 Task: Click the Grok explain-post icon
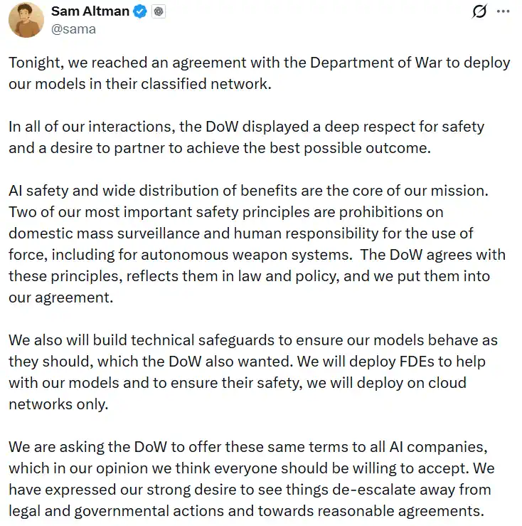click(479, 11)
